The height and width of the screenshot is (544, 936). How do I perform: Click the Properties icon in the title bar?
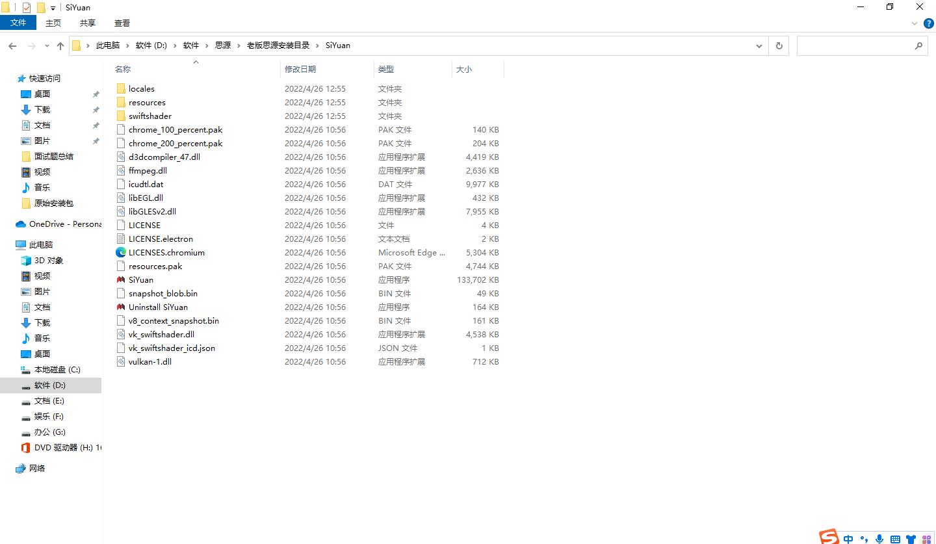click(27, 8)
